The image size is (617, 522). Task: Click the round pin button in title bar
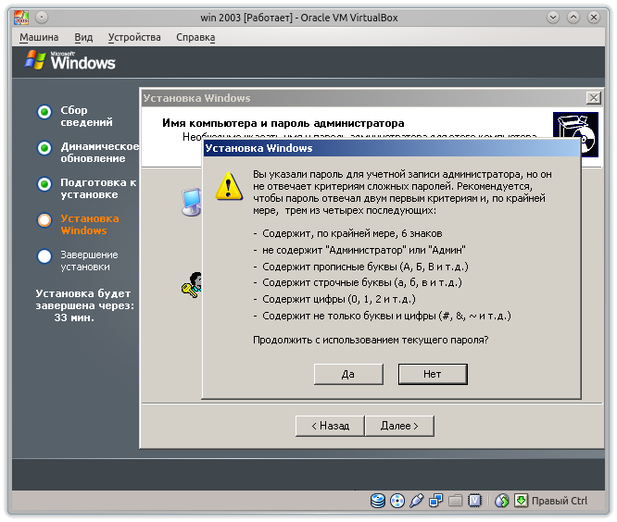tap(42, 18)
